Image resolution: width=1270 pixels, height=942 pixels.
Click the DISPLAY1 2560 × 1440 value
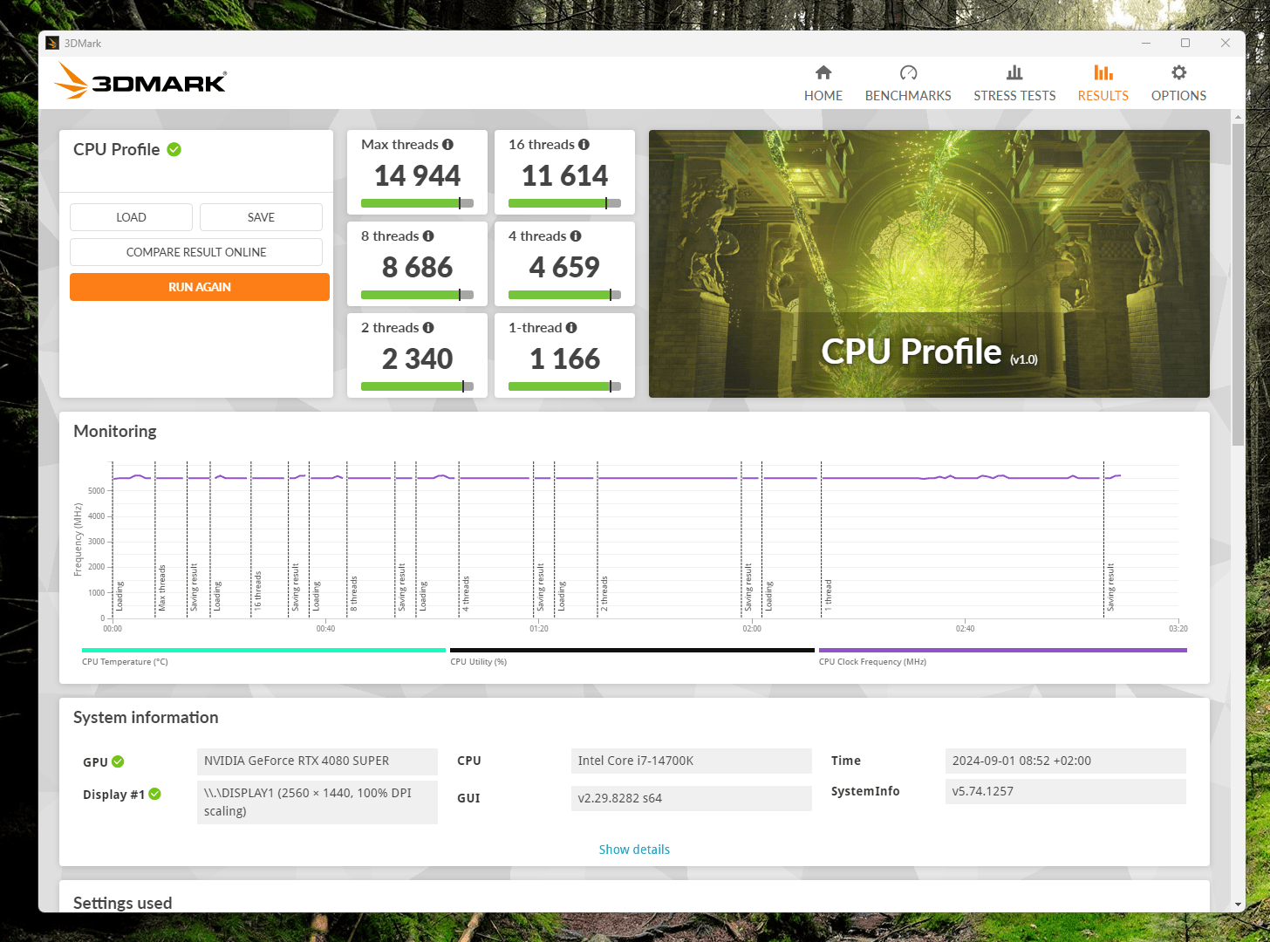coord(317,802)
